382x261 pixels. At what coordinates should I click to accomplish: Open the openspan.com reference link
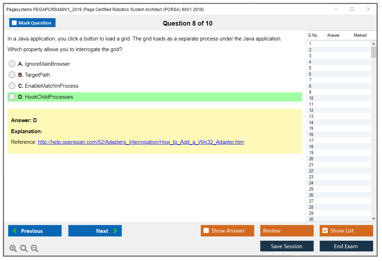[141, 142]
